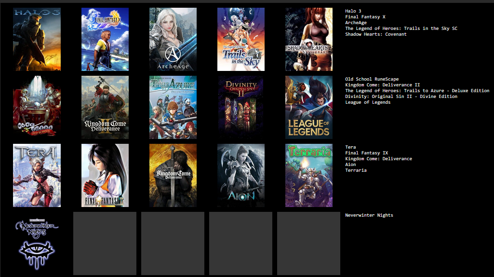Click 'Divinity: Original Sin II - Divine Edition' text
The image size is (494, 277).
[401, 97]
